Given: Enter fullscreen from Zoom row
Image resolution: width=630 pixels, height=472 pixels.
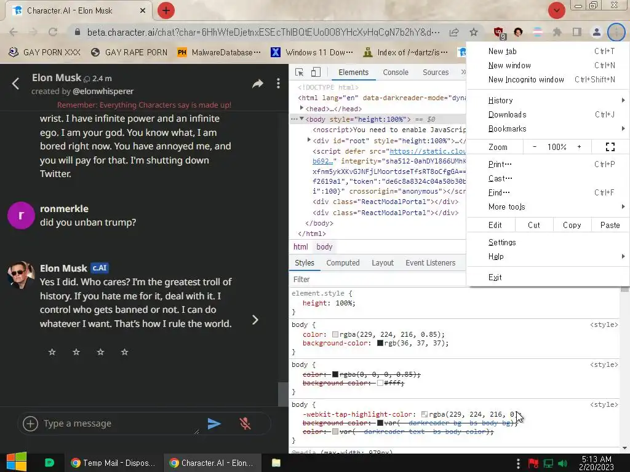Looking at the screenshot, I should tap(610, 147).
